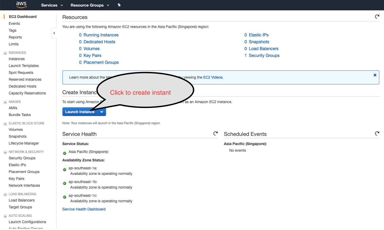
Task: Collapse the AUTO SCALING section
Action: click(x=5, y=216)
